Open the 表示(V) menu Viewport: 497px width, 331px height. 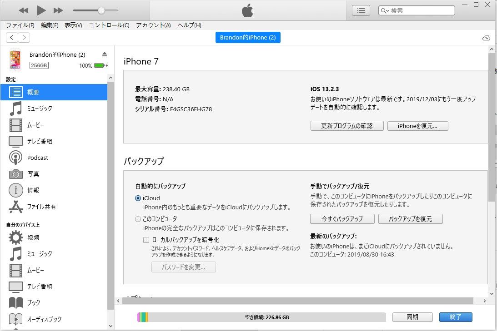point(73,25)
